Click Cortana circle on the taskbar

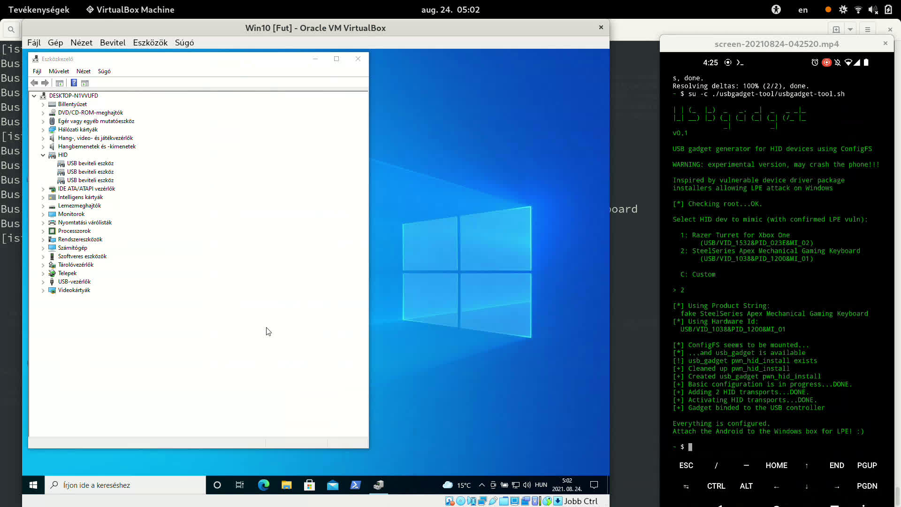(217, 485)
